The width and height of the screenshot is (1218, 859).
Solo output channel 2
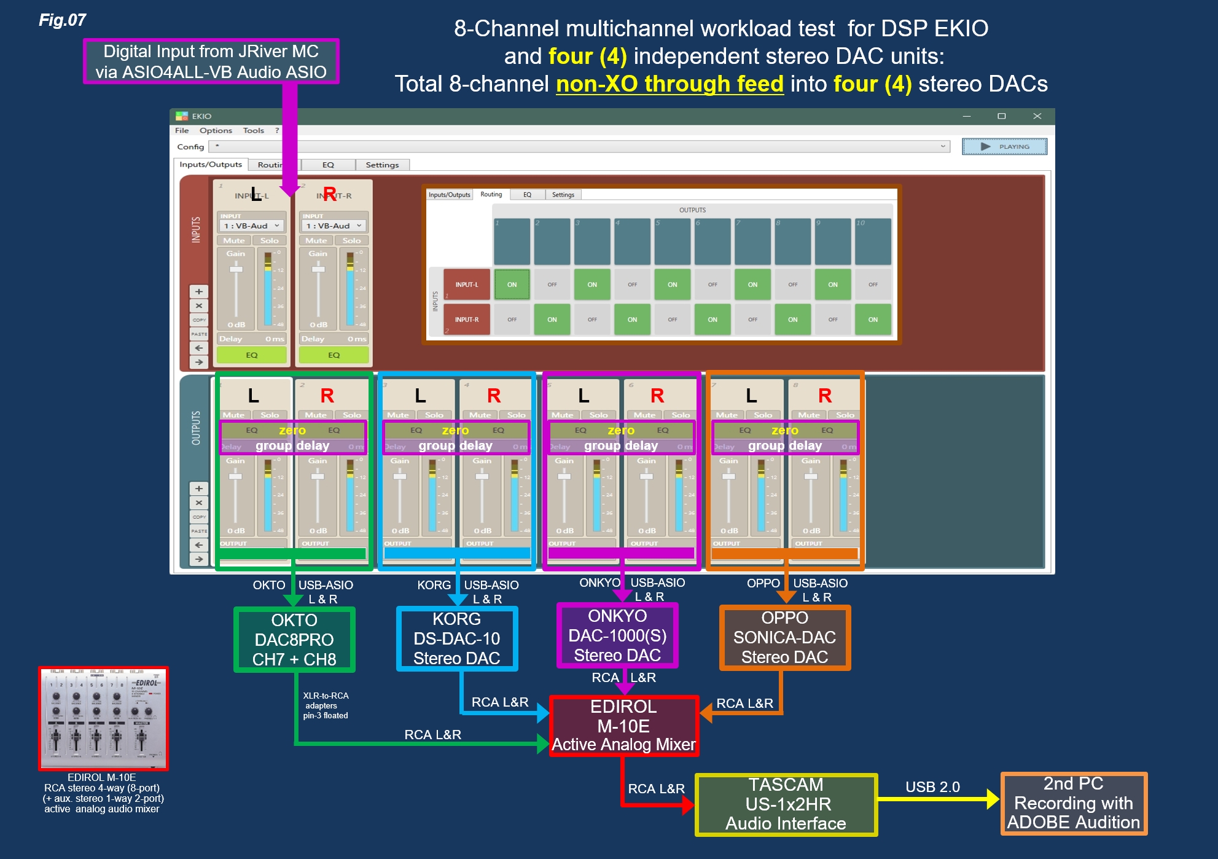[352, 415]
